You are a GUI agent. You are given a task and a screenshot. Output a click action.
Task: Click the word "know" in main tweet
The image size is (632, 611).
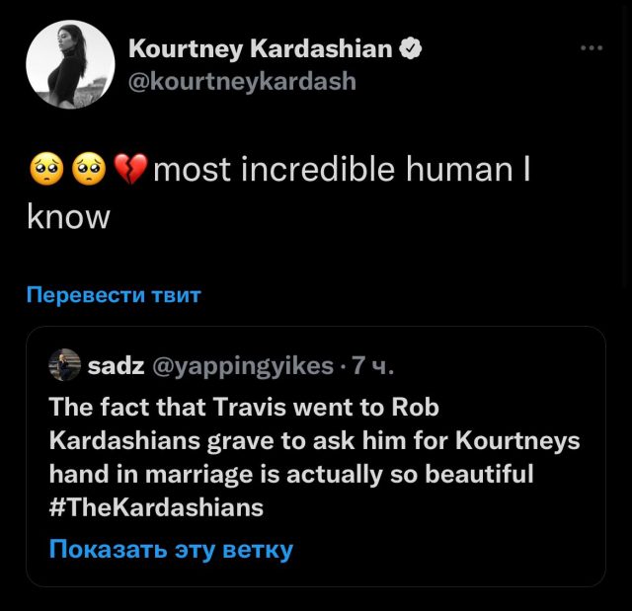pos(67,217)
